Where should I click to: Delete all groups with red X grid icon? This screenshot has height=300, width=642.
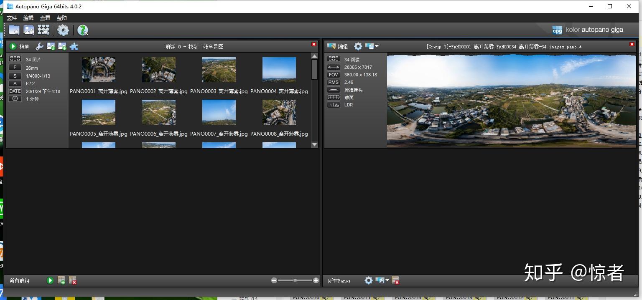pyautogui.click(x=73, y=280)
